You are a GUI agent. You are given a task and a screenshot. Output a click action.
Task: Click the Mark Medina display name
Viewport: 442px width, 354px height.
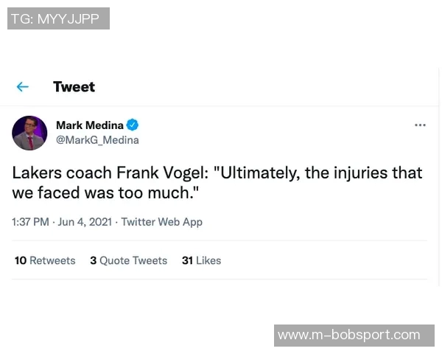90,125
